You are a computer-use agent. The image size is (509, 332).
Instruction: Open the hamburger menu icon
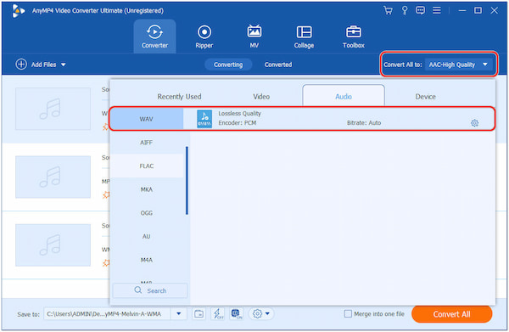click(x=437, y=10)
